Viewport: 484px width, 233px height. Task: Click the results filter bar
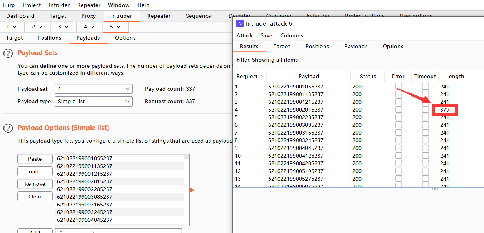(358, 60)
